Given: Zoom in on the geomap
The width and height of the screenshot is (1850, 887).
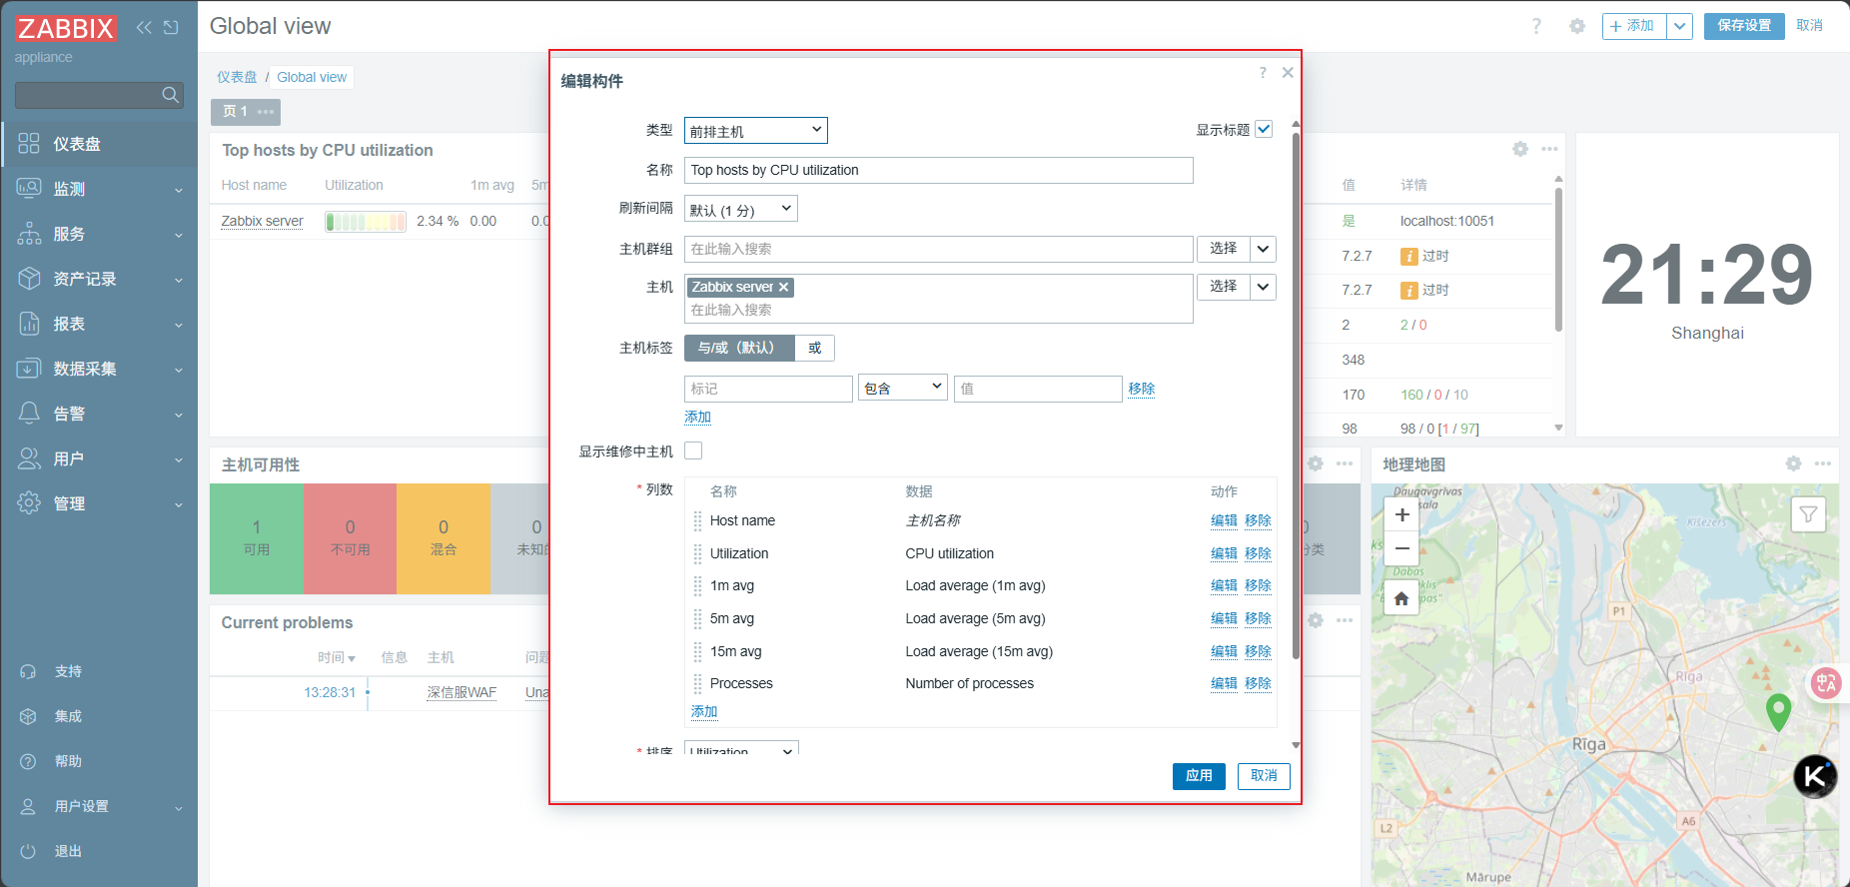Looking at the screenshot, I should click(x=1401, y=515).
